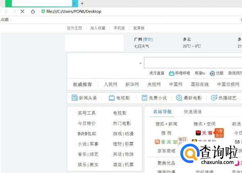Image resolution: width=242 pixels, height=173 pixels.
Task: Change the city via 更改 link
Action: (148, 39)
